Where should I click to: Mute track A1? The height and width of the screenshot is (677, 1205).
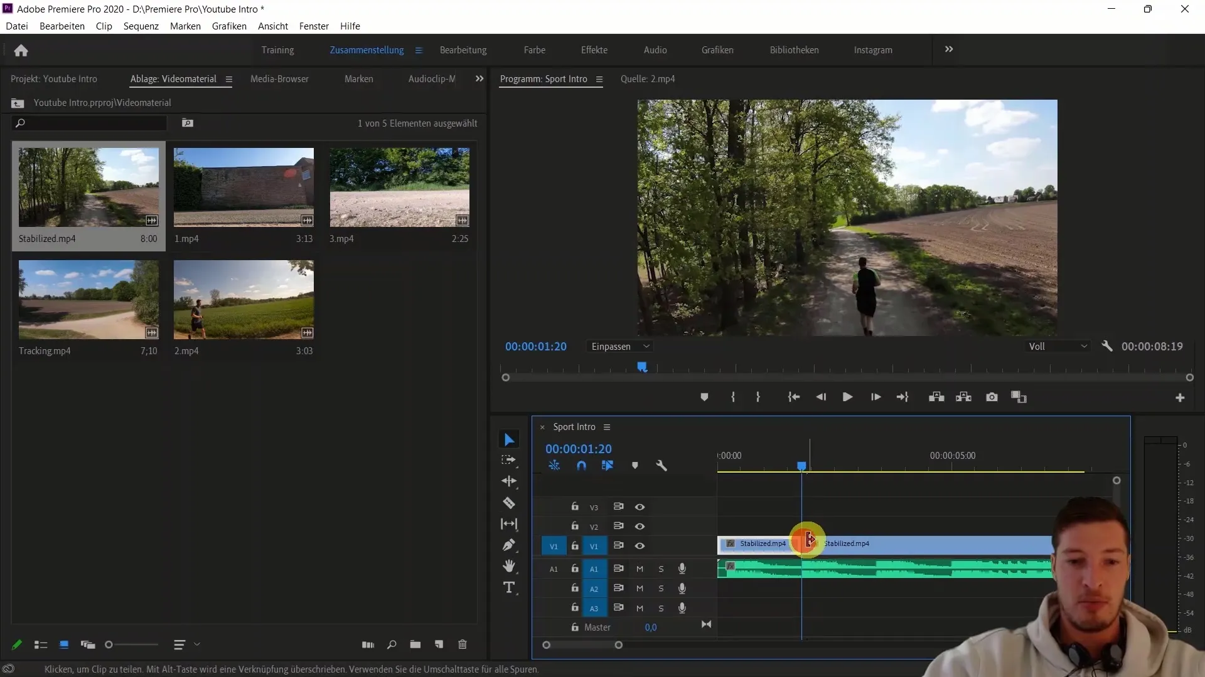(x=640, y=569)
